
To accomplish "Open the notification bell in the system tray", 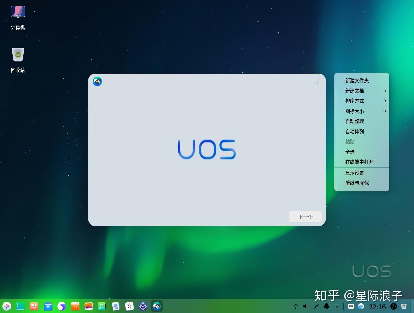I will click(x=326, y=306).
